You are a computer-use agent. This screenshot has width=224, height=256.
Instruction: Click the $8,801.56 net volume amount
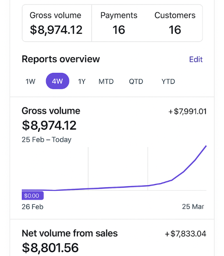click(50, 247)
